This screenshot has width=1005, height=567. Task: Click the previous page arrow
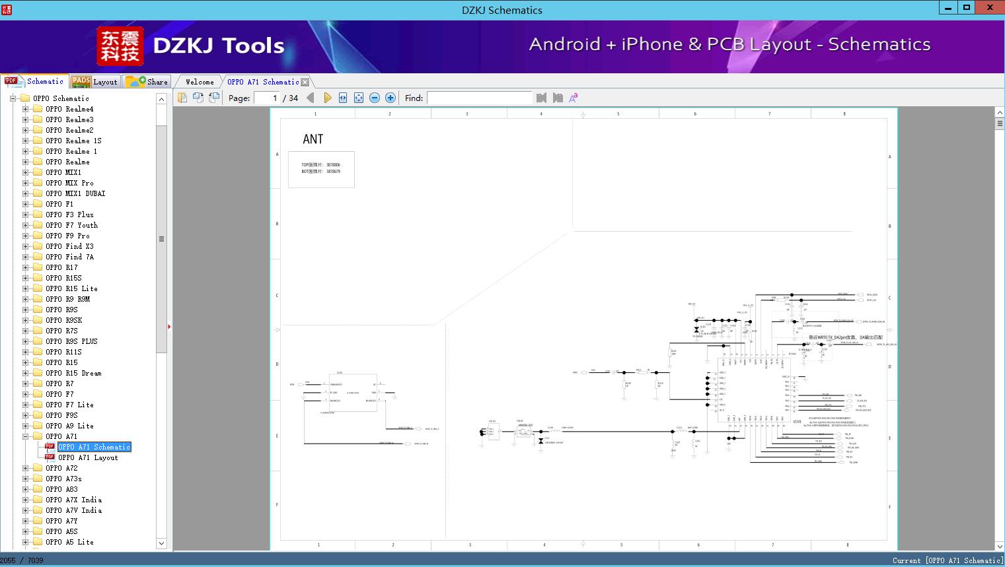coord(311,98)
